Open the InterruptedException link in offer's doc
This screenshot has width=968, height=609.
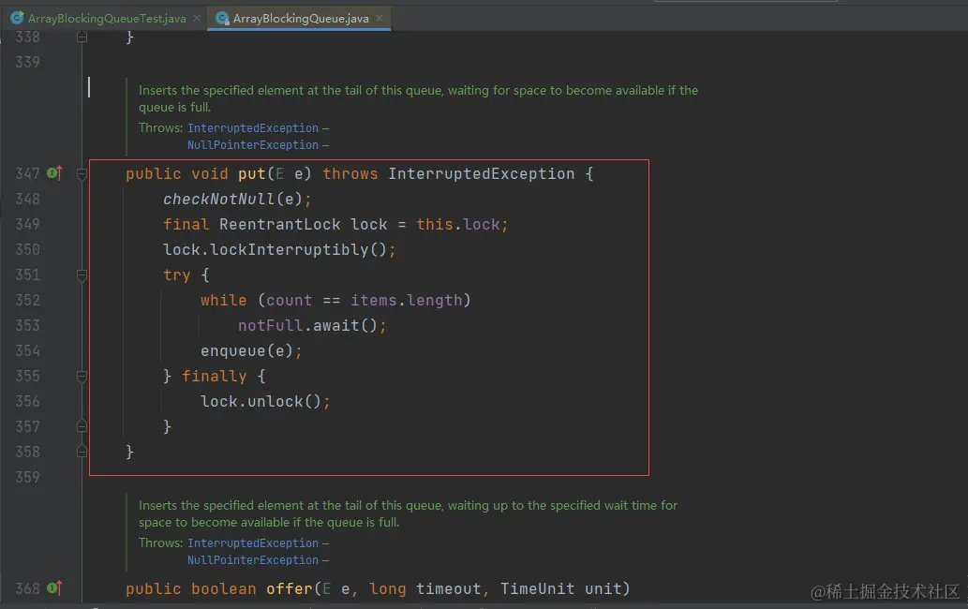[253, 543]
